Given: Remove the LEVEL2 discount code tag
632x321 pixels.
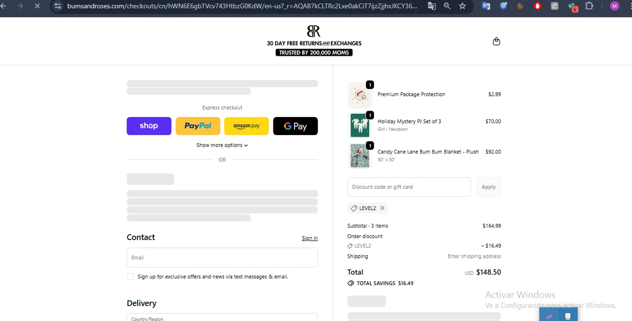Looking at the screenshot, I should tap(382, 208).
